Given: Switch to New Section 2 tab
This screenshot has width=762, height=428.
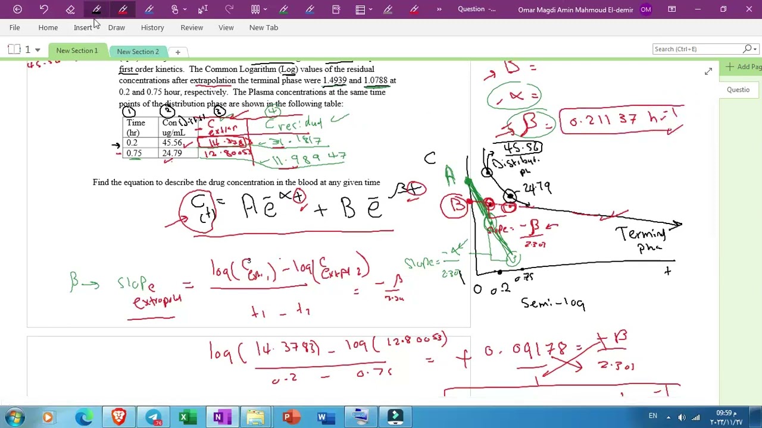Looking at the screenshot, I should (138, 52).
